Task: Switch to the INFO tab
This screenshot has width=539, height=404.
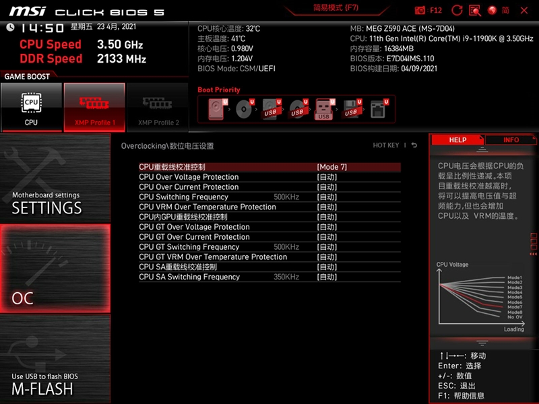Action: [x=511, y=139]
